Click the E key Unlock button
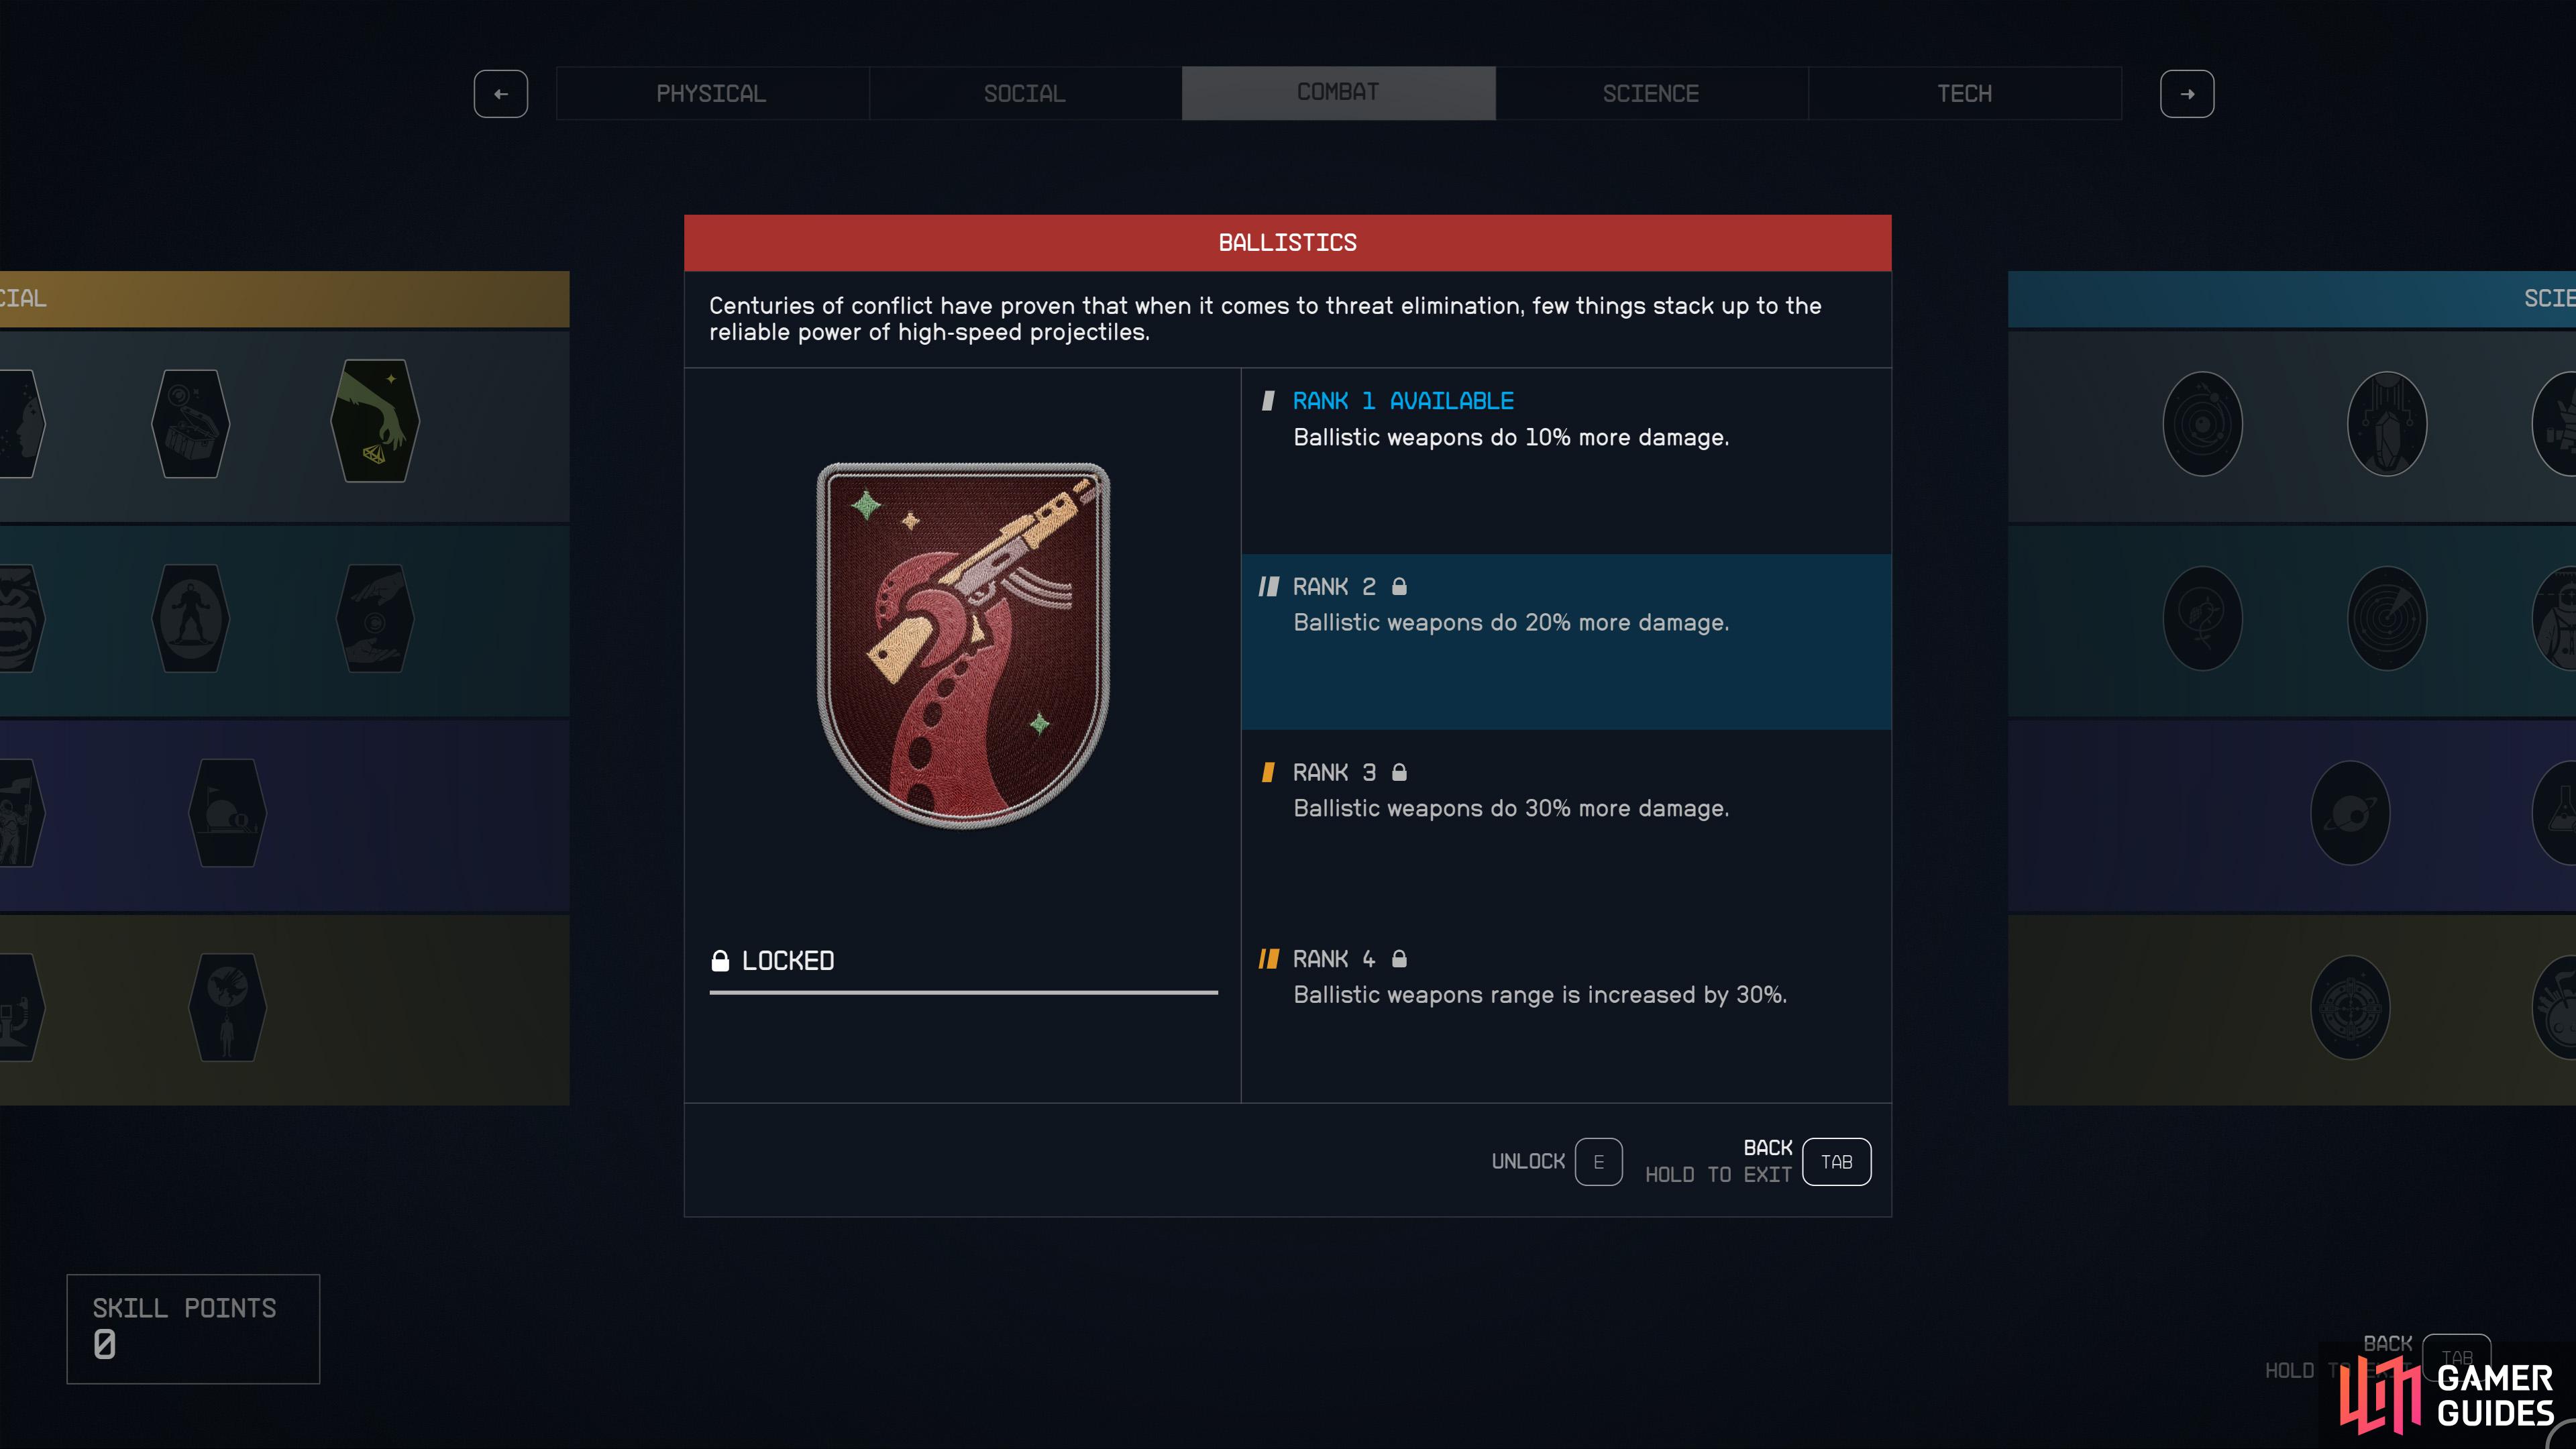The height and width of the screenshot is (1449, 2576). 1598,1162
